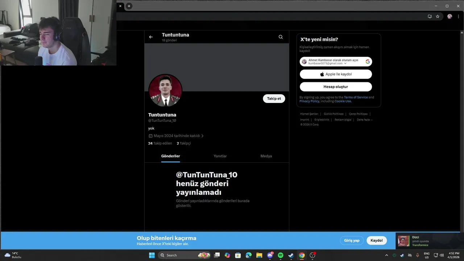Click the install app icon in address bar
Screen dimensions: 464x261
430,16
